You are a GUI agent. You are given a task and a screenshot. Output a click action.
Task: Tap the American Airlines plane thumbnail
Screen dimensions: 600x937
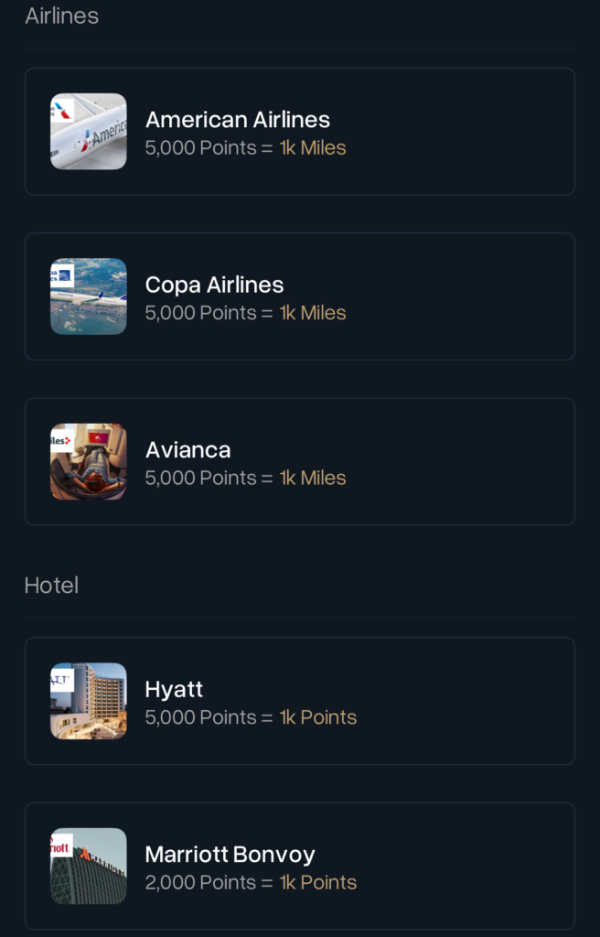(x=89, y=132)
